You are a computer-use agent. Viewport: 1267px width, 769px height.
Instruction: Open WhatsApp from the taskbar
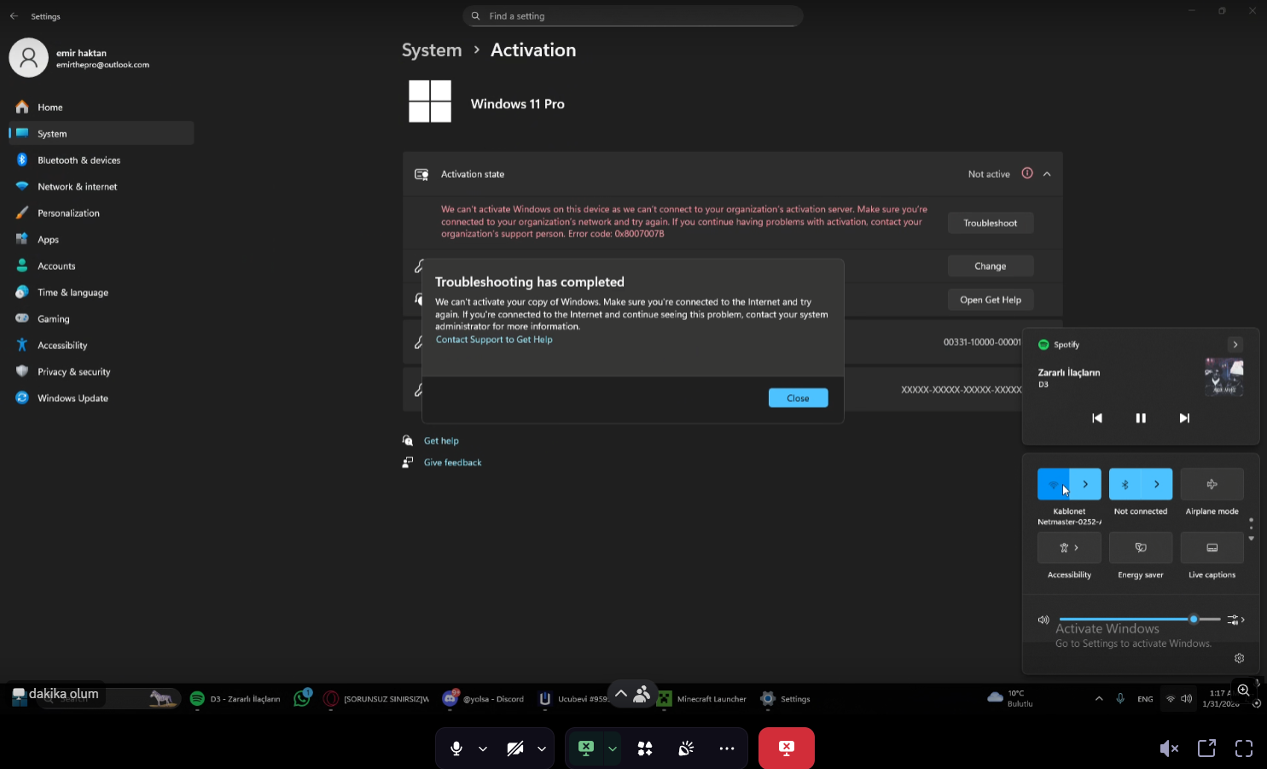point(303,698)
